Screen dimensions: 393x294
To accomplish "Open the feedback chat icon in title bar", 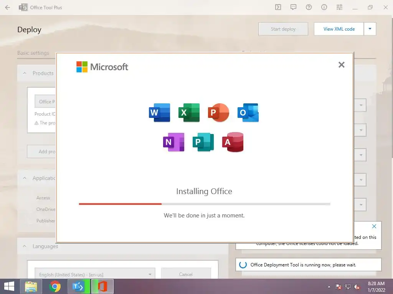I will 293,7.
